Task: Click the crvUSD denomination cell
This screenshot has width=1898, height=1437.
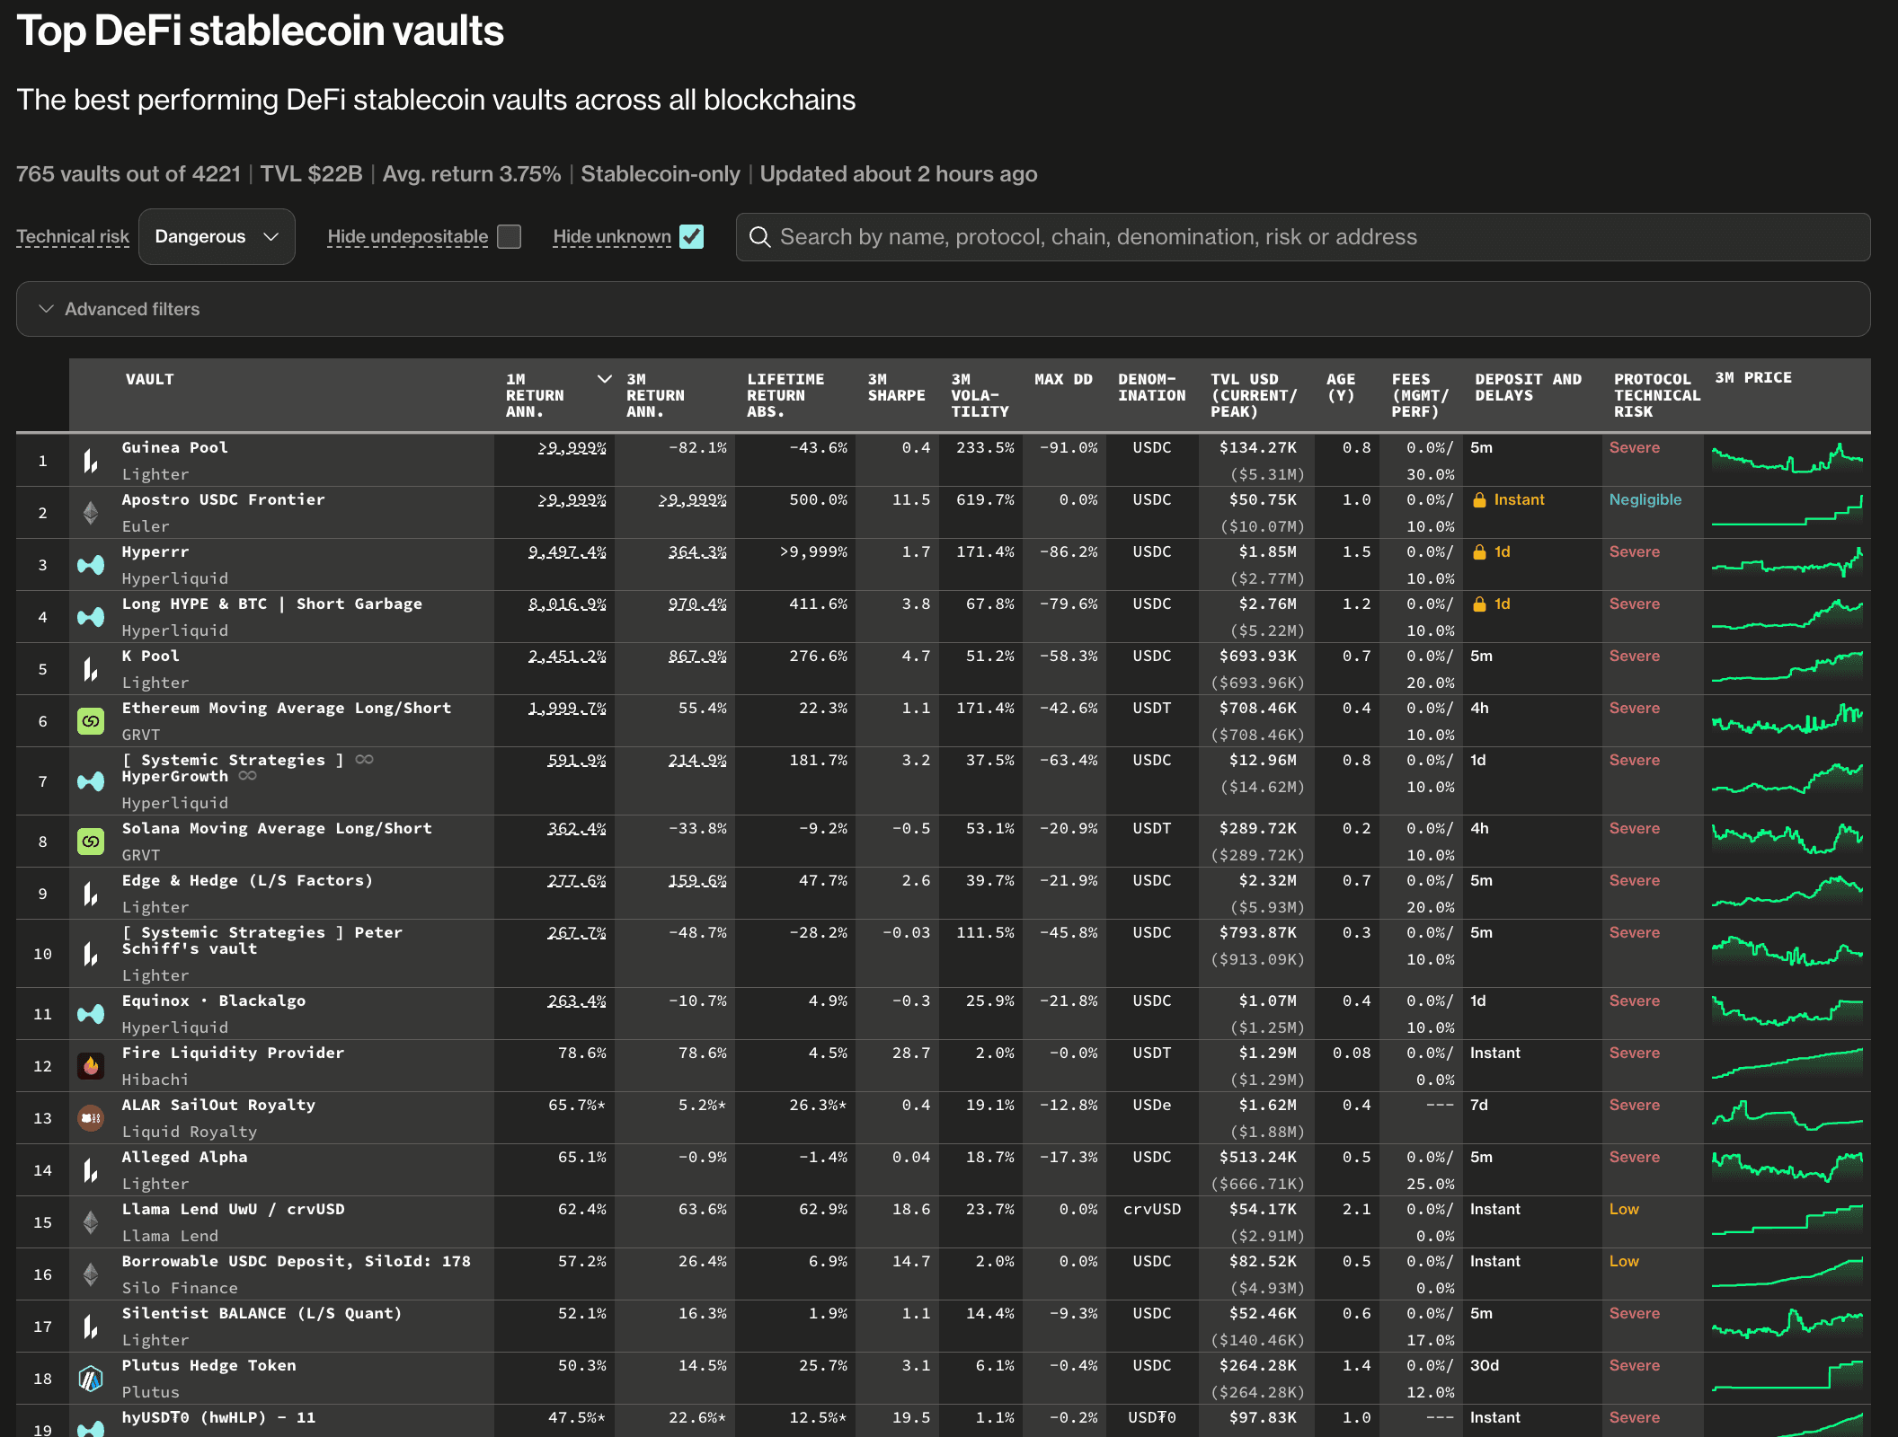Action: pyautogui.click(x=1152, y=1209)
